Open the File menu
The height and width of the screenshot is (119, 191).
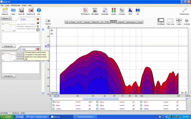(2, 5)
